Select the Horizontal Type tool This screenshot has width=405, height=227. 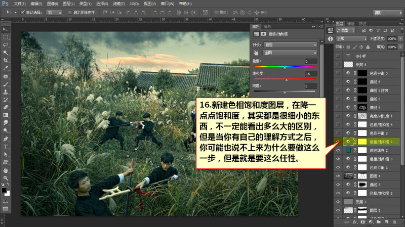coord(6,147)
